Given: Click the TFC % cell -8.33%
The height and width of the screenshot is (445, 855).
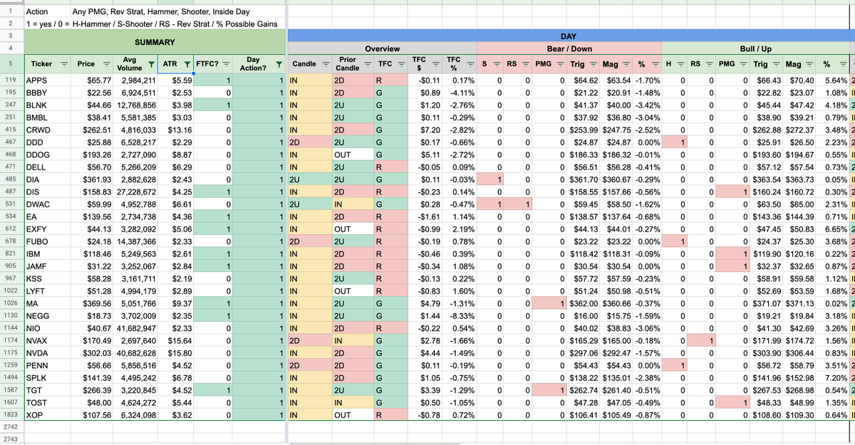Looking at the screenshot, I should tap(460, 315).
